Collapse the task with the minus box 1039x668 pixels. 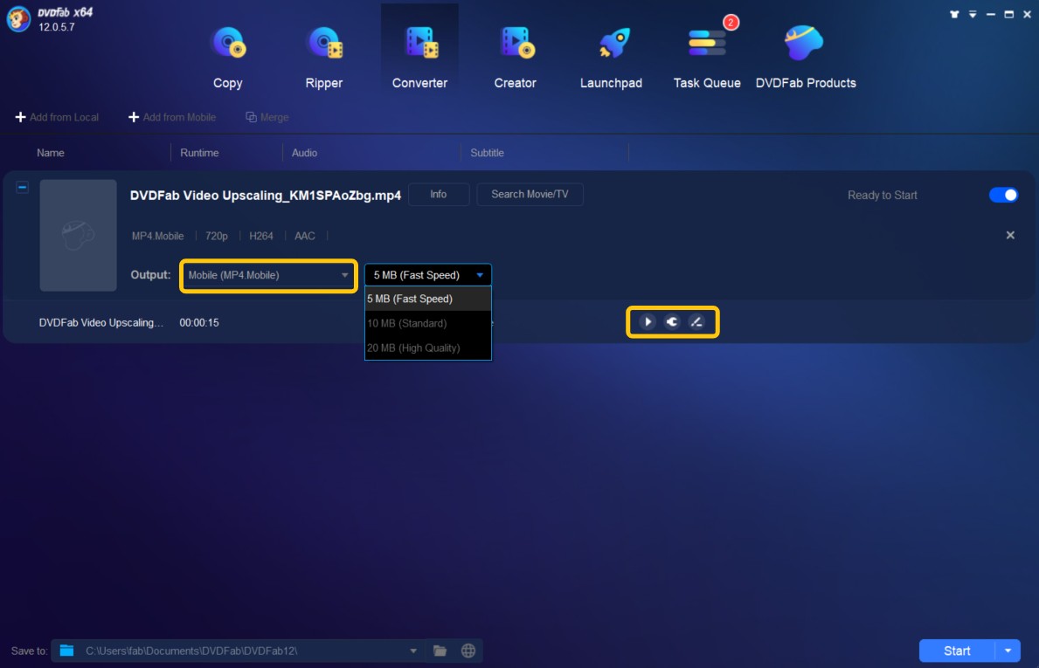(x=23, y=187)
